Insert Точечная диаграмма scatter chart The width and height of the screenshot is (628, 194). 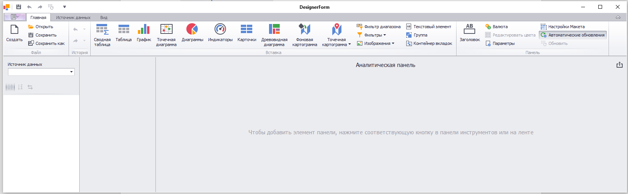pos(166,34)
